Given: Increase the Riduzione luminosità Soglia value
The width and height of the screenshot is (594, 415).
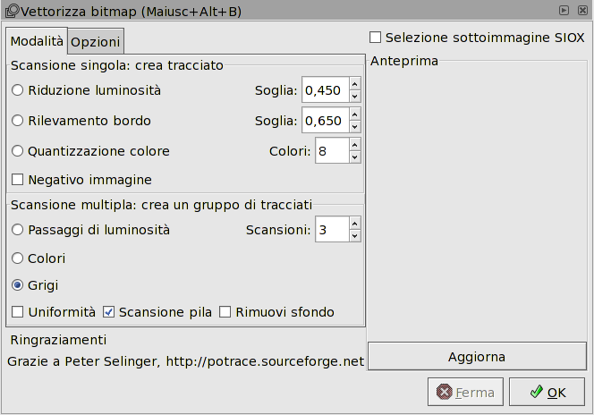Looking at the screenshot, I should tap(354, 84).
